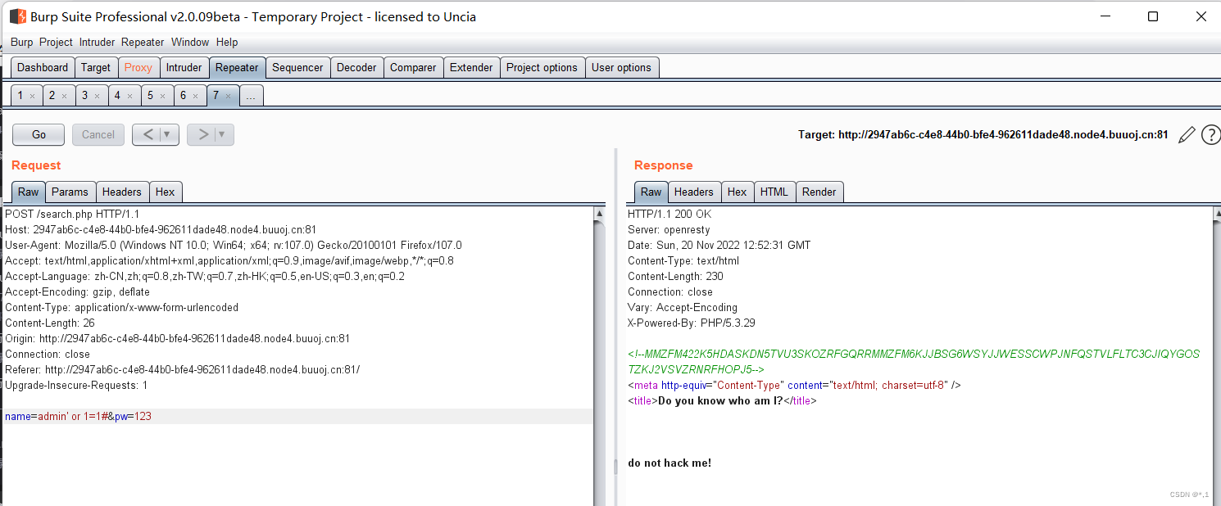
Task: Close Repeater tab 7
Action: coord(228,96)
